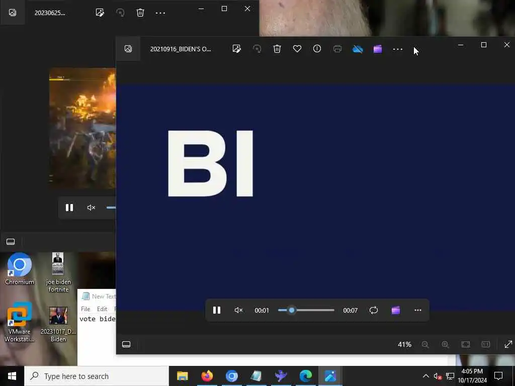This screenshot has height=386, width=515.
Task: Unmute the video in front Photos player
Action: (238, 310)
